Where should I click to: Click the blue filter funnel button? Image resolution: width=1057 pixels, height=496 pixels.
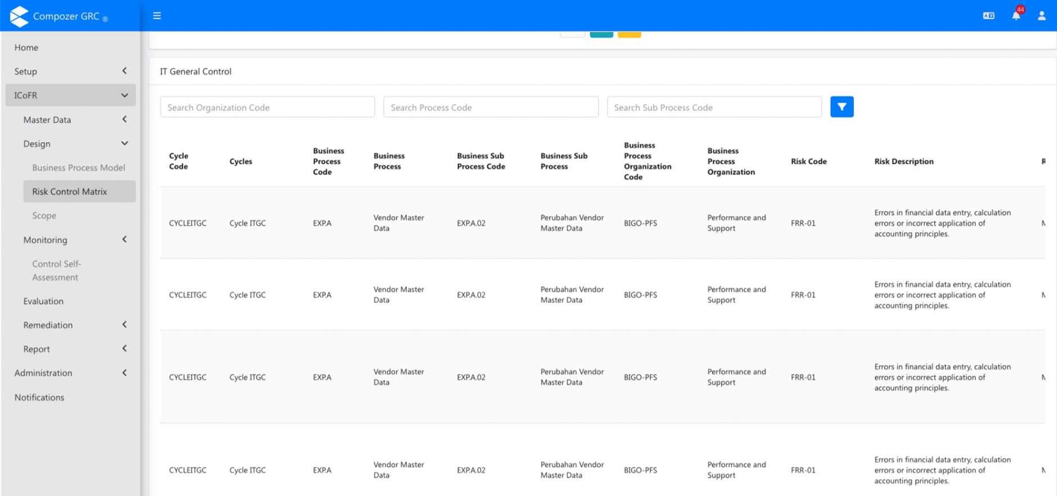tap(841, 107)
